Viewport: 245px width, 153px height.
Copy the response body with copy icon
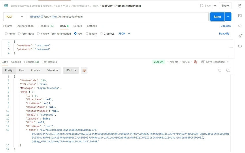pyautogui.click(x=220, y=70)
